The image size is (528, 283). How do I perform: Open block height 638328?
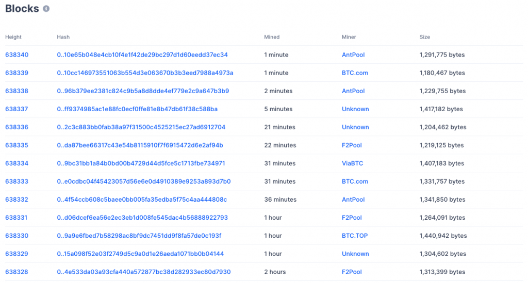(x=17, y=272)
